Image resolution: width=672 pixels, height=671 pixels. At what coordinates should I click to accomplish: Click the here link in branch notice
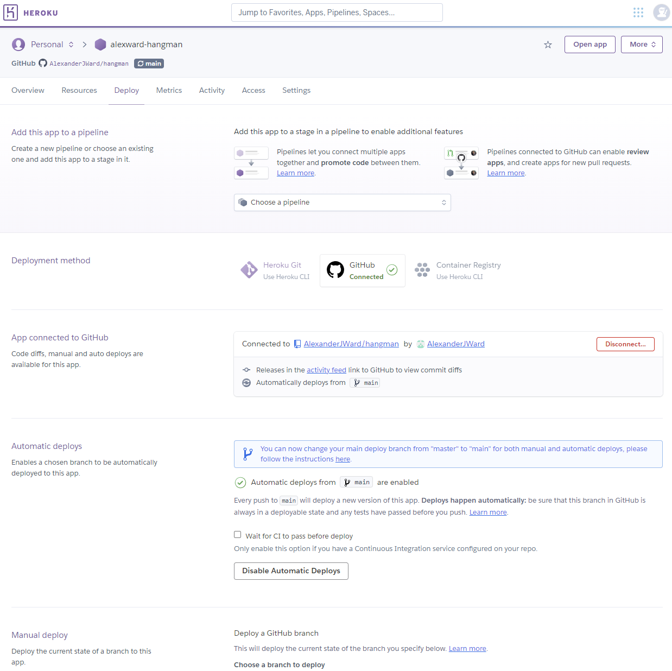tap(343, 459)
